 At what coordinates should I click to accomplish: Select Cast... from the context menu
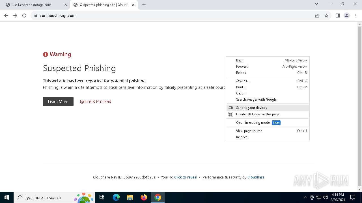268,93
